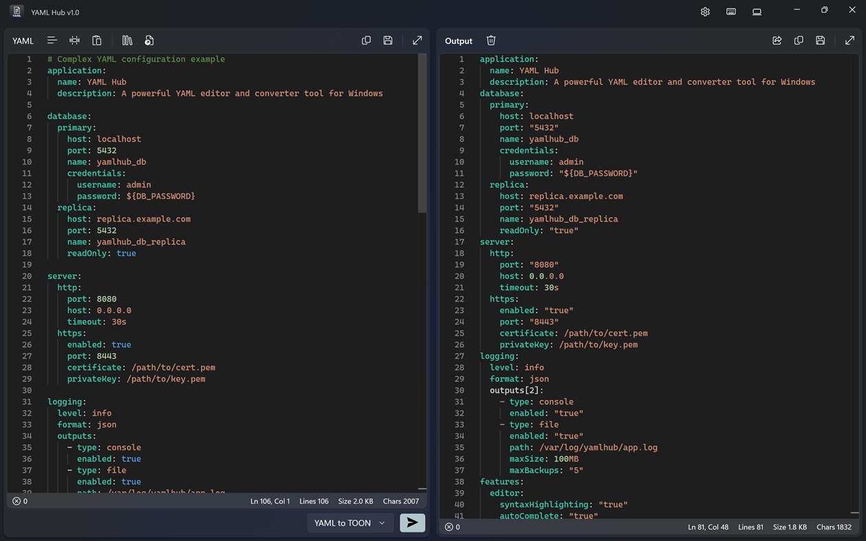The width and height of the screenshot is (866, 541).
Task: Click 'maxSize: 100MB' in Output panel
Action: pos(544,459)
